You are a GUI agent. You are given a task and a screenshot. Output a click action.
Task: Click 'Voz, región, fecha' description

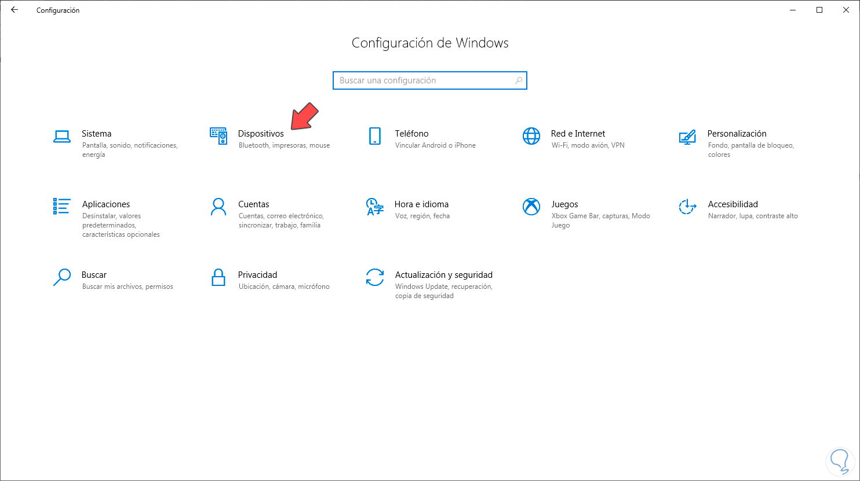point(422,216)
